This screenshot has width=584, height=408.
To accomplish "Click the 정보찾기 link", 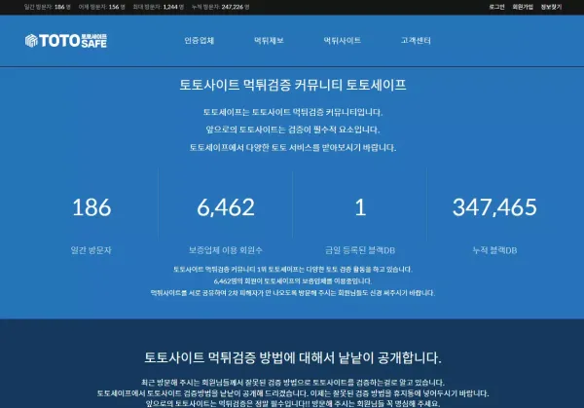I will [x=551, y=7].
